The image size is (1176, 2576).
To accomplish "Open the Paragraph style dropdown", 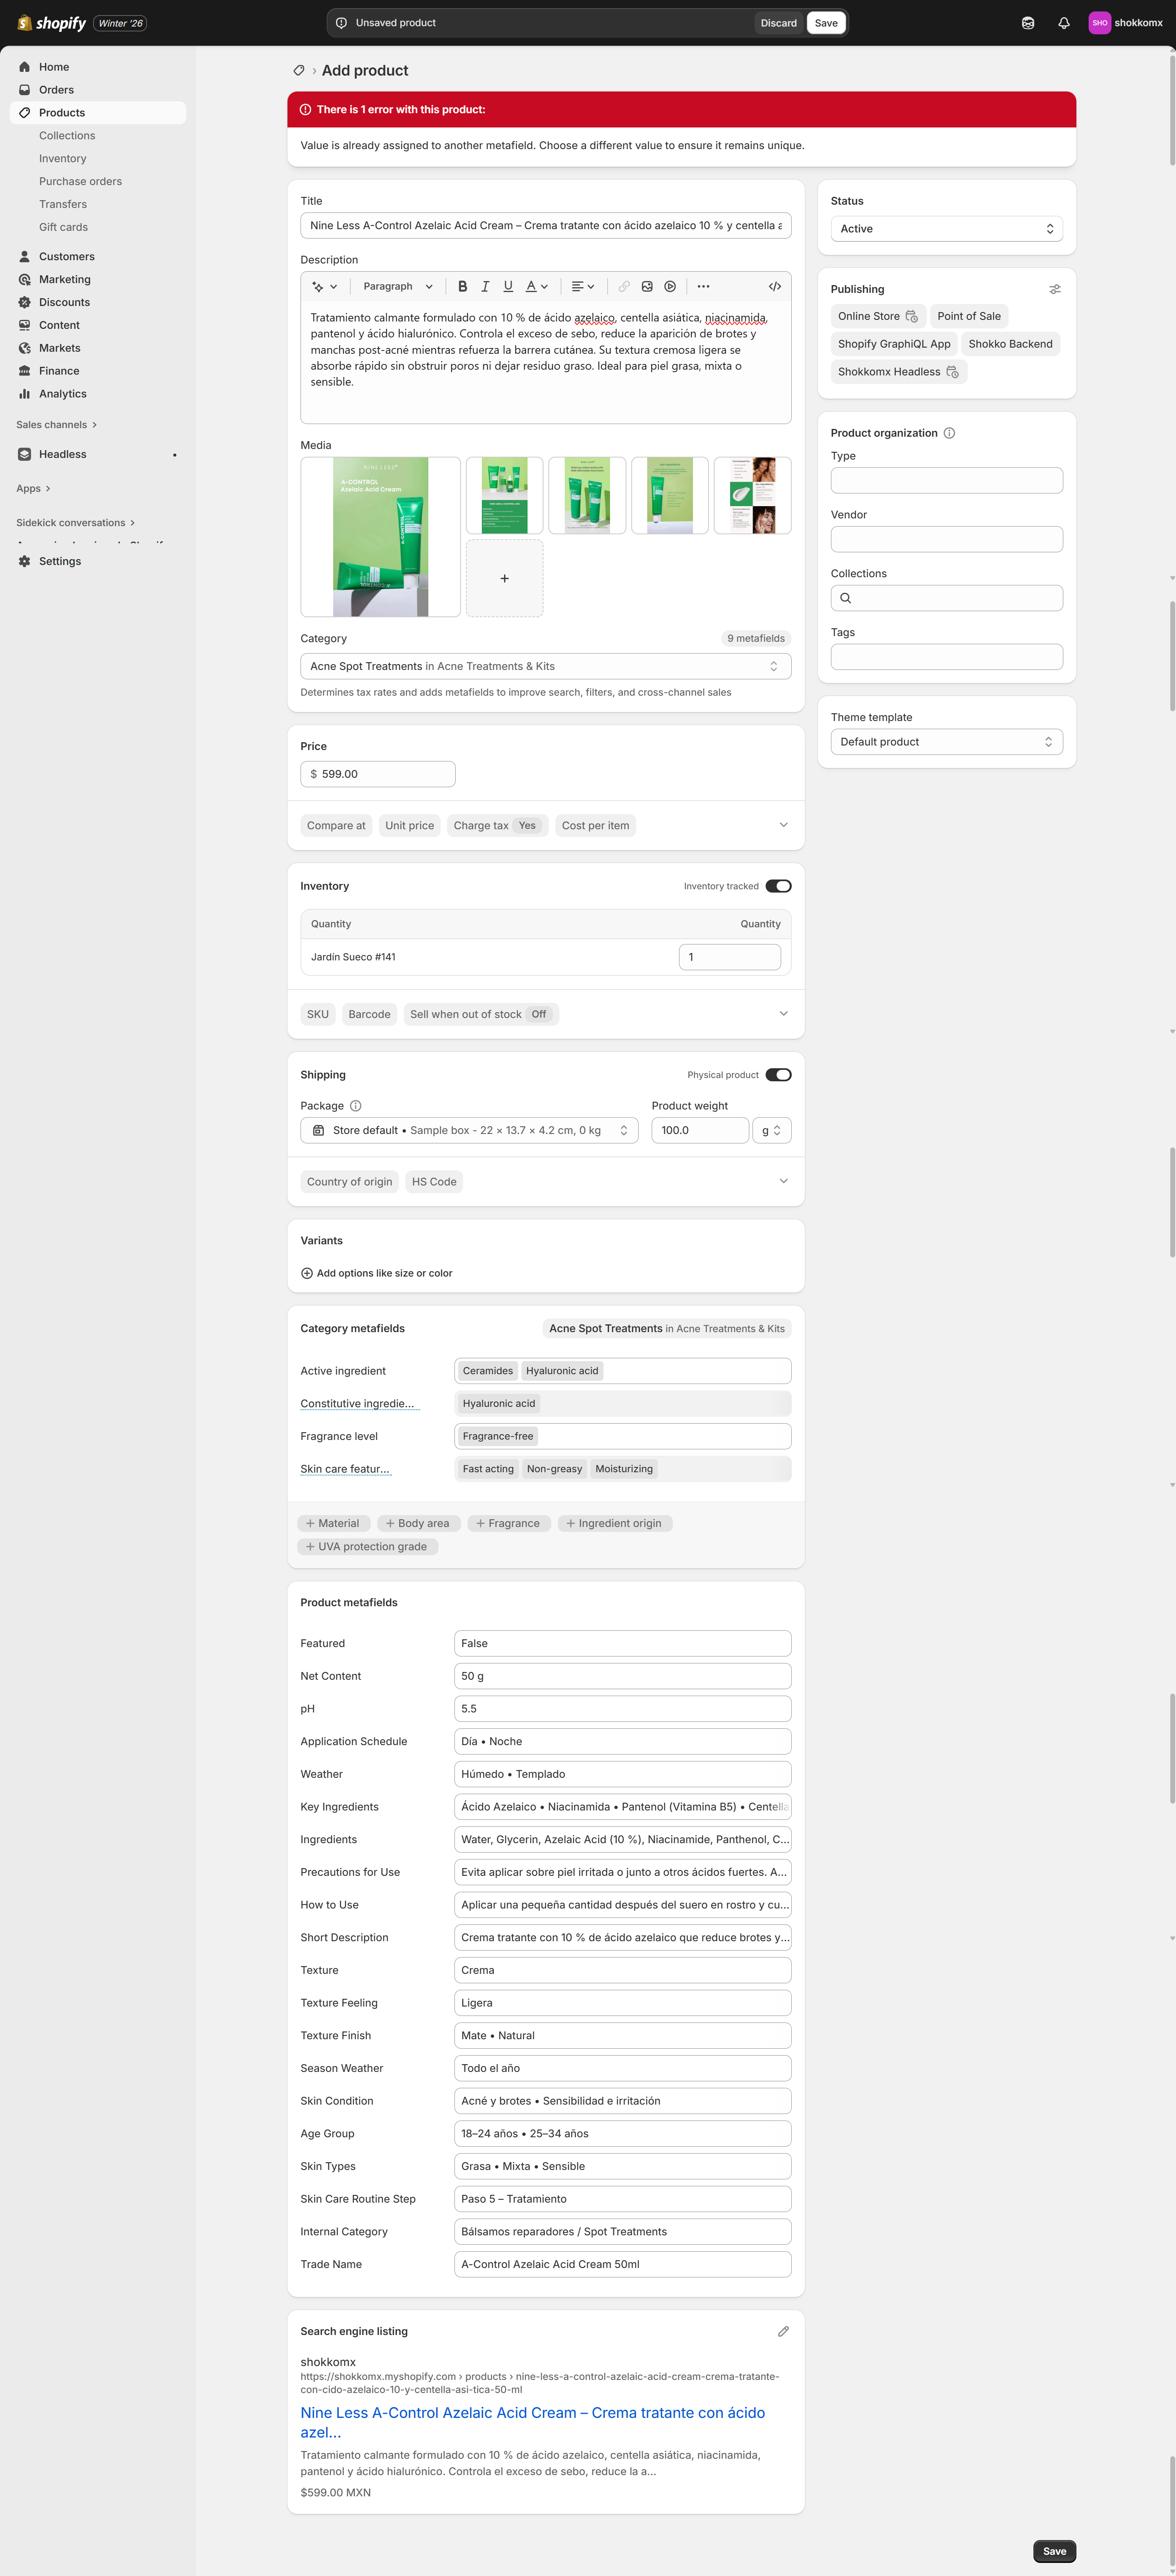I will pos(398,287).
